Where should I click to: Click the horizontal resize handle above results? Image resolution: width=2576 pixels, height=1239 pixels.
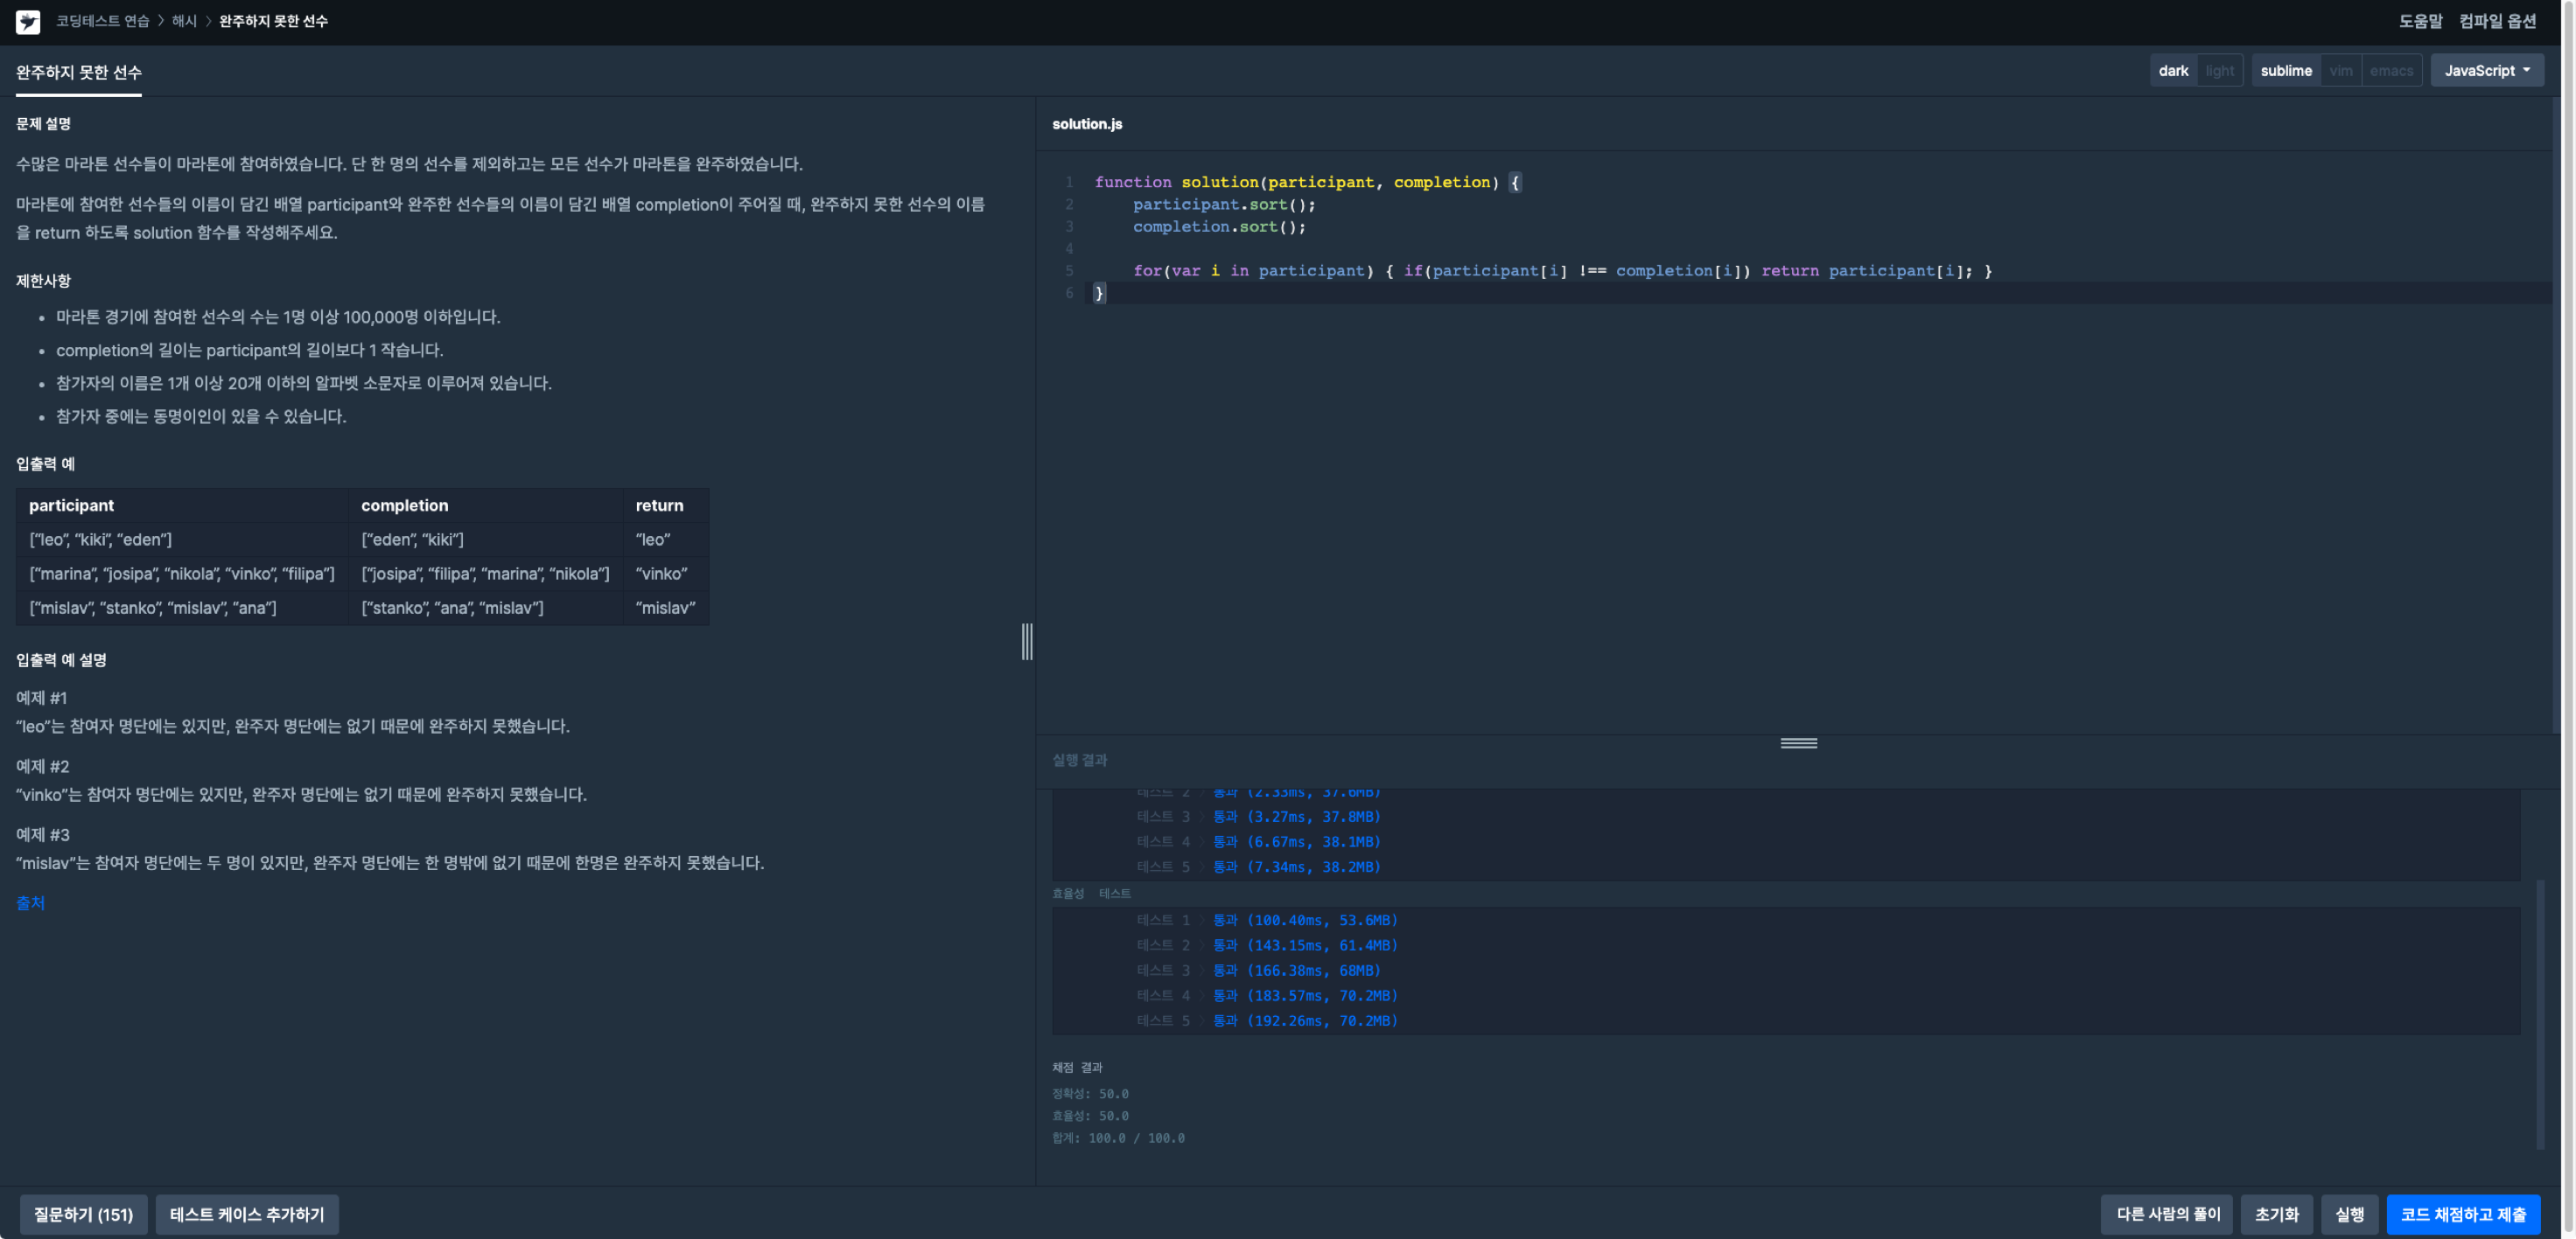1798,742
